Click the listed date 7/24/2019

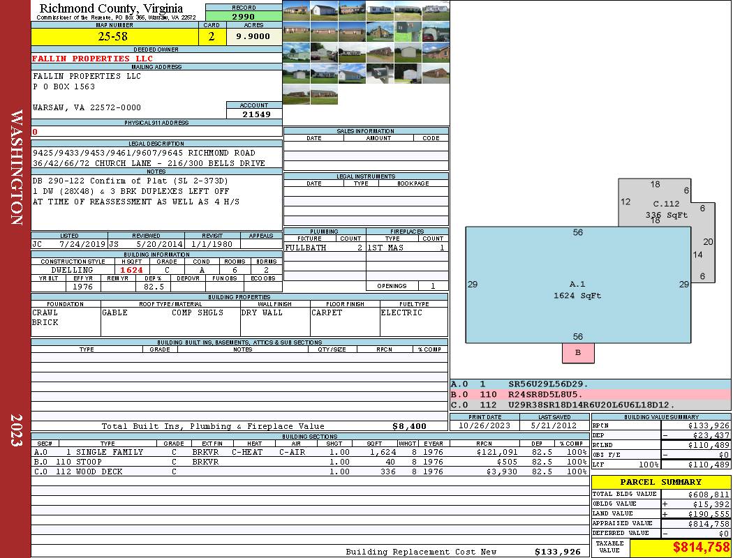[82, 244]
